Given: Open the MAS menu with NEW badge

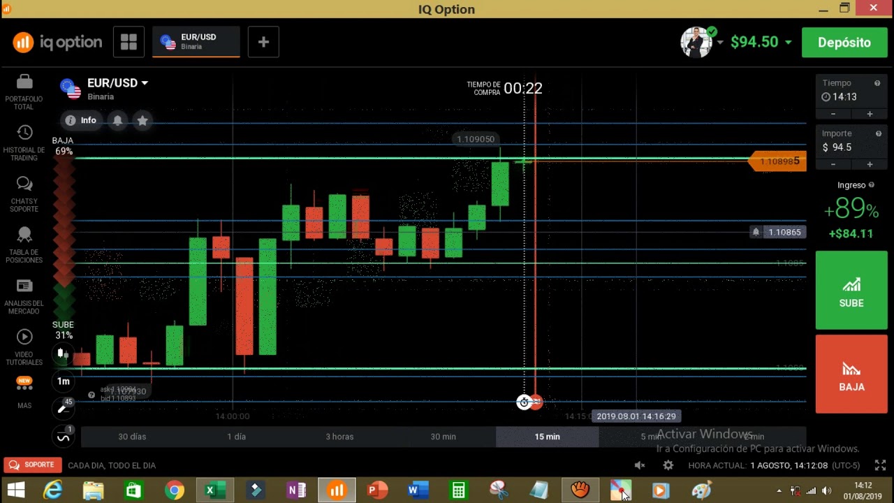Looking at the screenshot, I should tap(24, 393).
